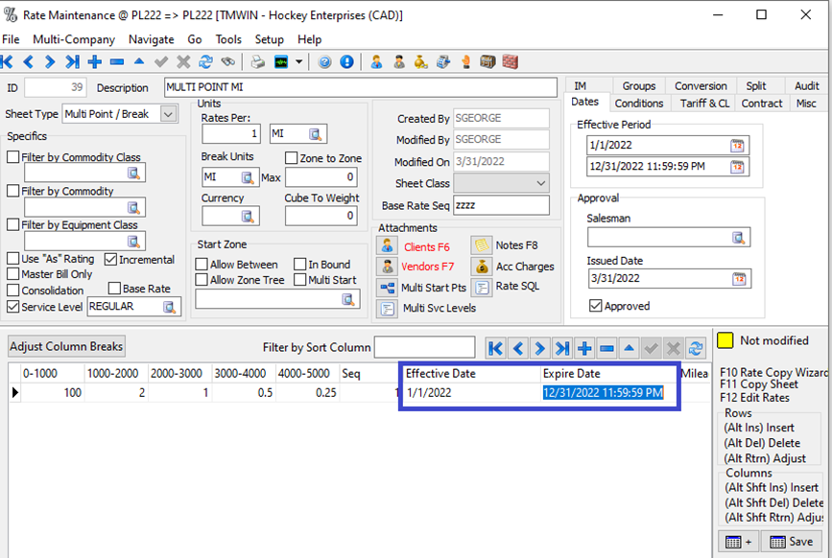The image size is (832, 558).
Task: Click the blue question mark help icon
Action: [324, 61]
